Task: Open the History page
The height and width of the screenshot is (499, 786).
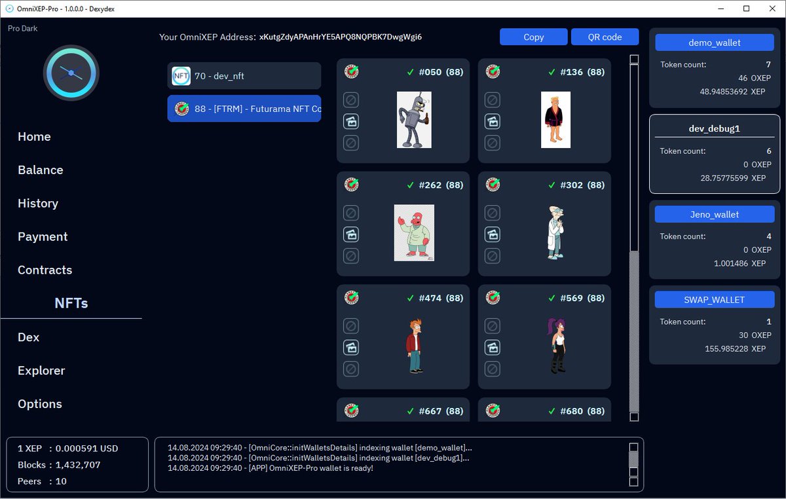Action: pos(38,203)
